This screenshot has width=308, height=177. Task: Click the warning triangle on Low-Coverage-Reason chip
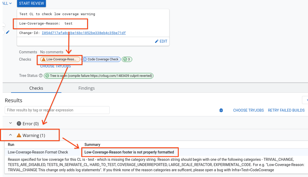pyautogui.click(x=44, y=59)
